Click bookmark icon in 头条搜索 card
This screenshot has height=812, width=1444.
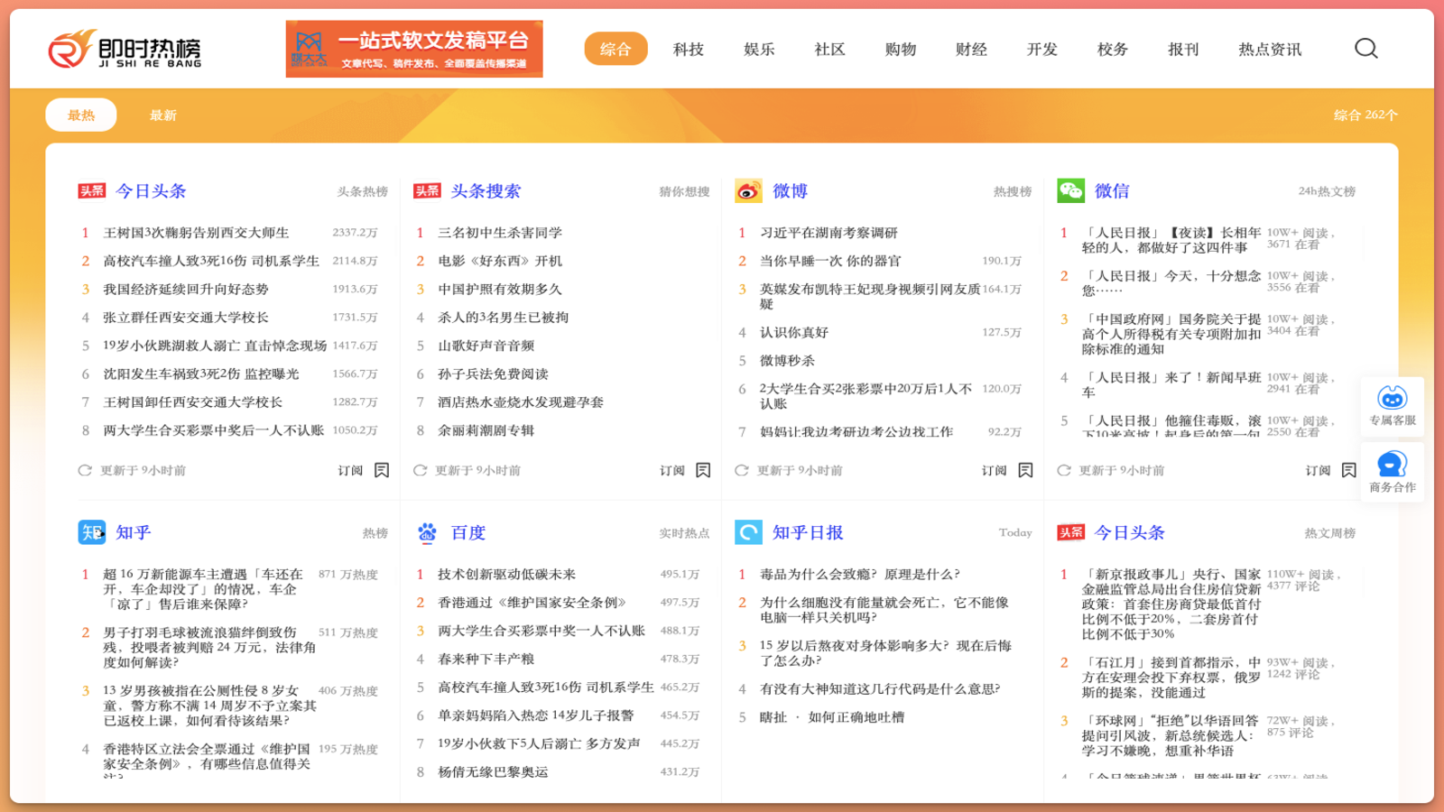(703, 470)
